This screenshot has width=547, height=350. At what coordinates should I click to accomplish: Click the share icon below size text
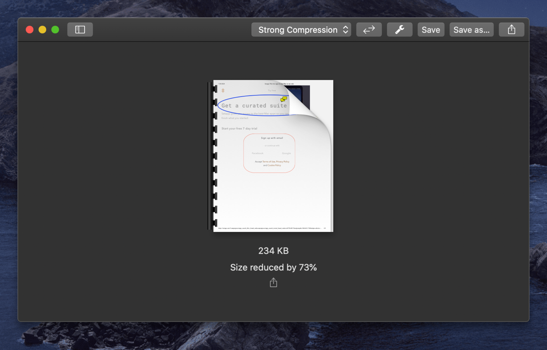click(273, 282)
